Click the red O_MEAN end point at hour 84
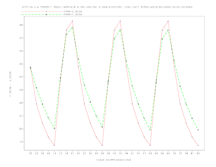 (x=198, y=145)
